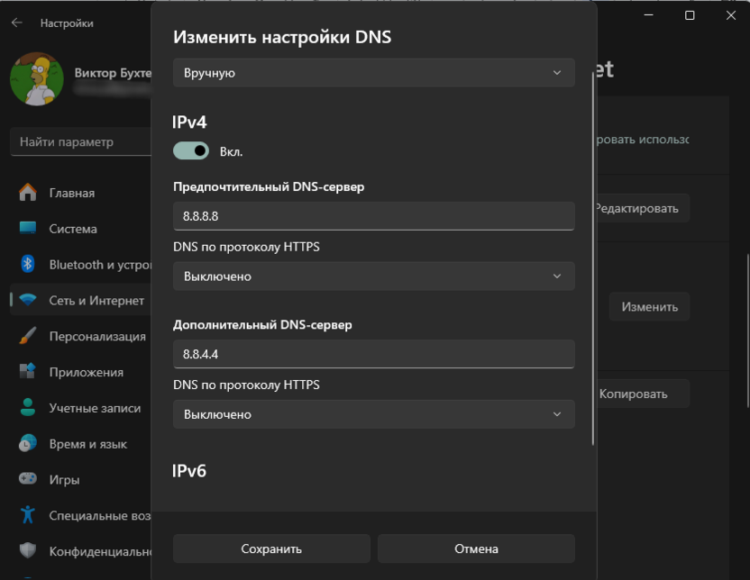The height and width of the screenshot is (580, 750).
Task: Turn off the IPv4 toggle switch
Action: 191,151
